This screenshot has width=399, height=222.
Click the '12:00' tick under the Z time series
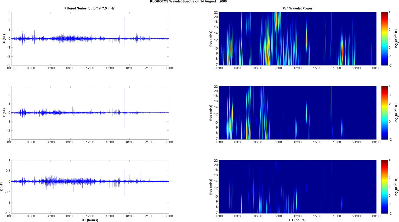(x=90, y=216)
